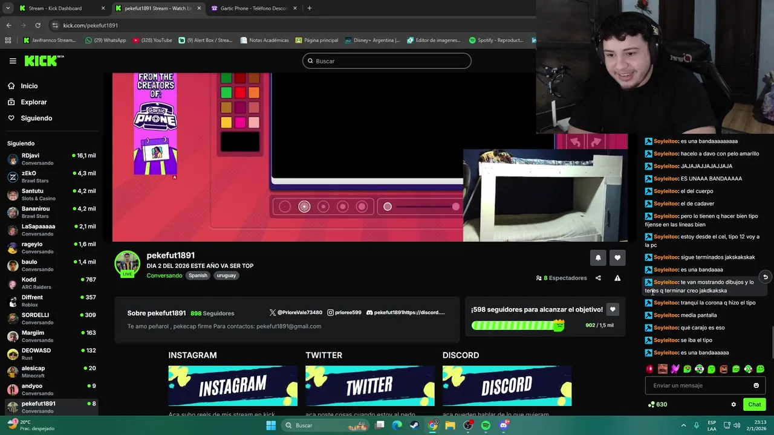
Task: Insert the laughing man face emote
Action: 663,369
